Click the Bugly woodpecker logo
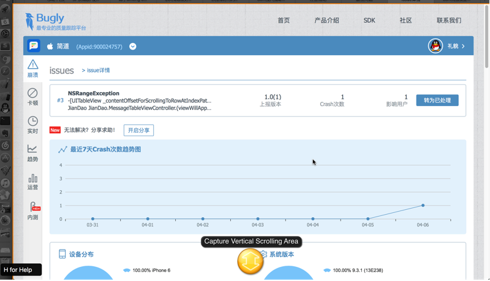 (29, 21)
